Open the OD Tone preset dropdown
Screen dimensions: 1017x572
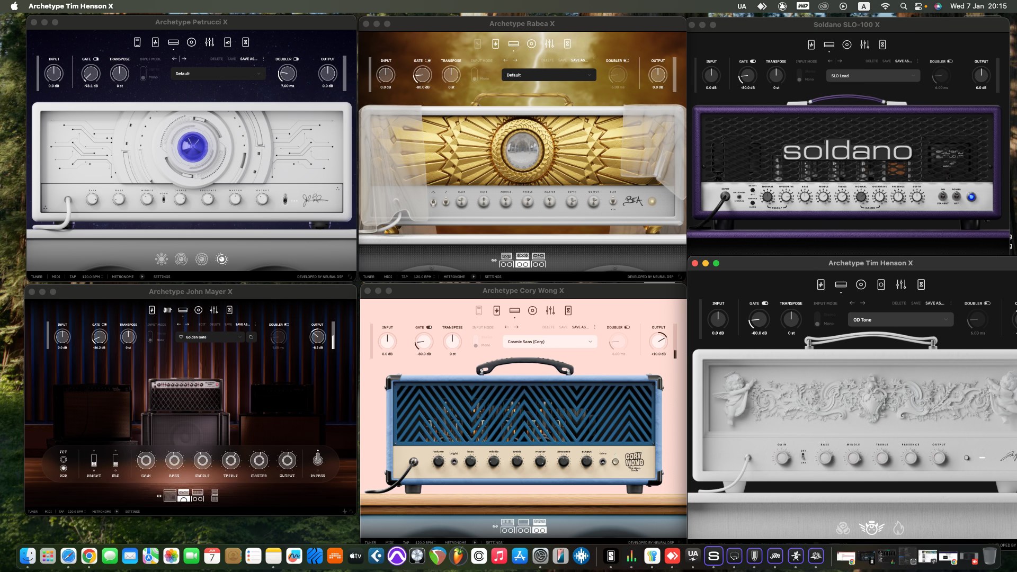click(x=900, y=320)
